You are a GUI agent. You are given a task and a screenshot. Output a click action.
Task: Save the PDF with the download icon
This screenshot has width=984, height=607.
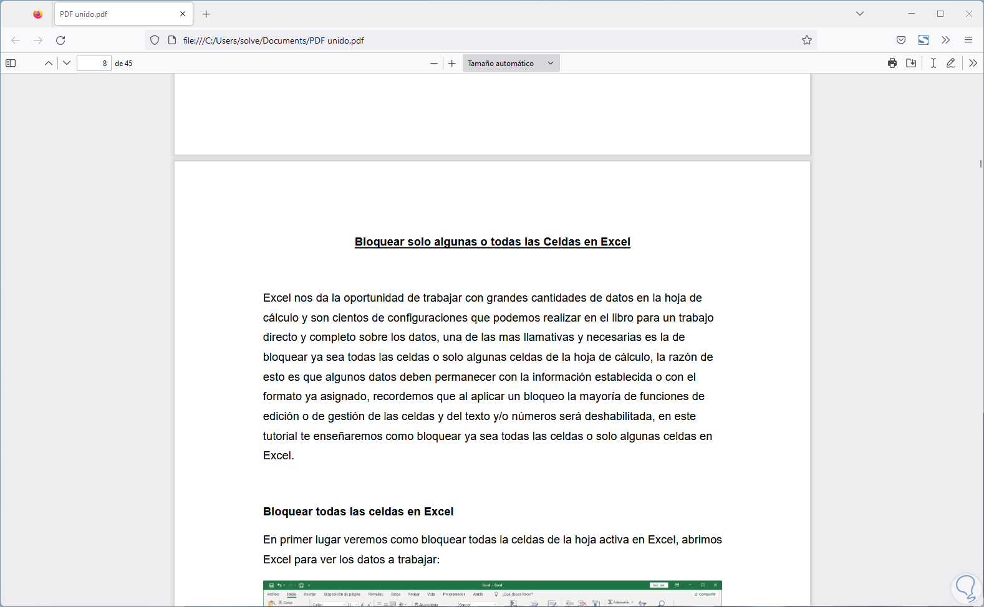(x=911, y=63)
